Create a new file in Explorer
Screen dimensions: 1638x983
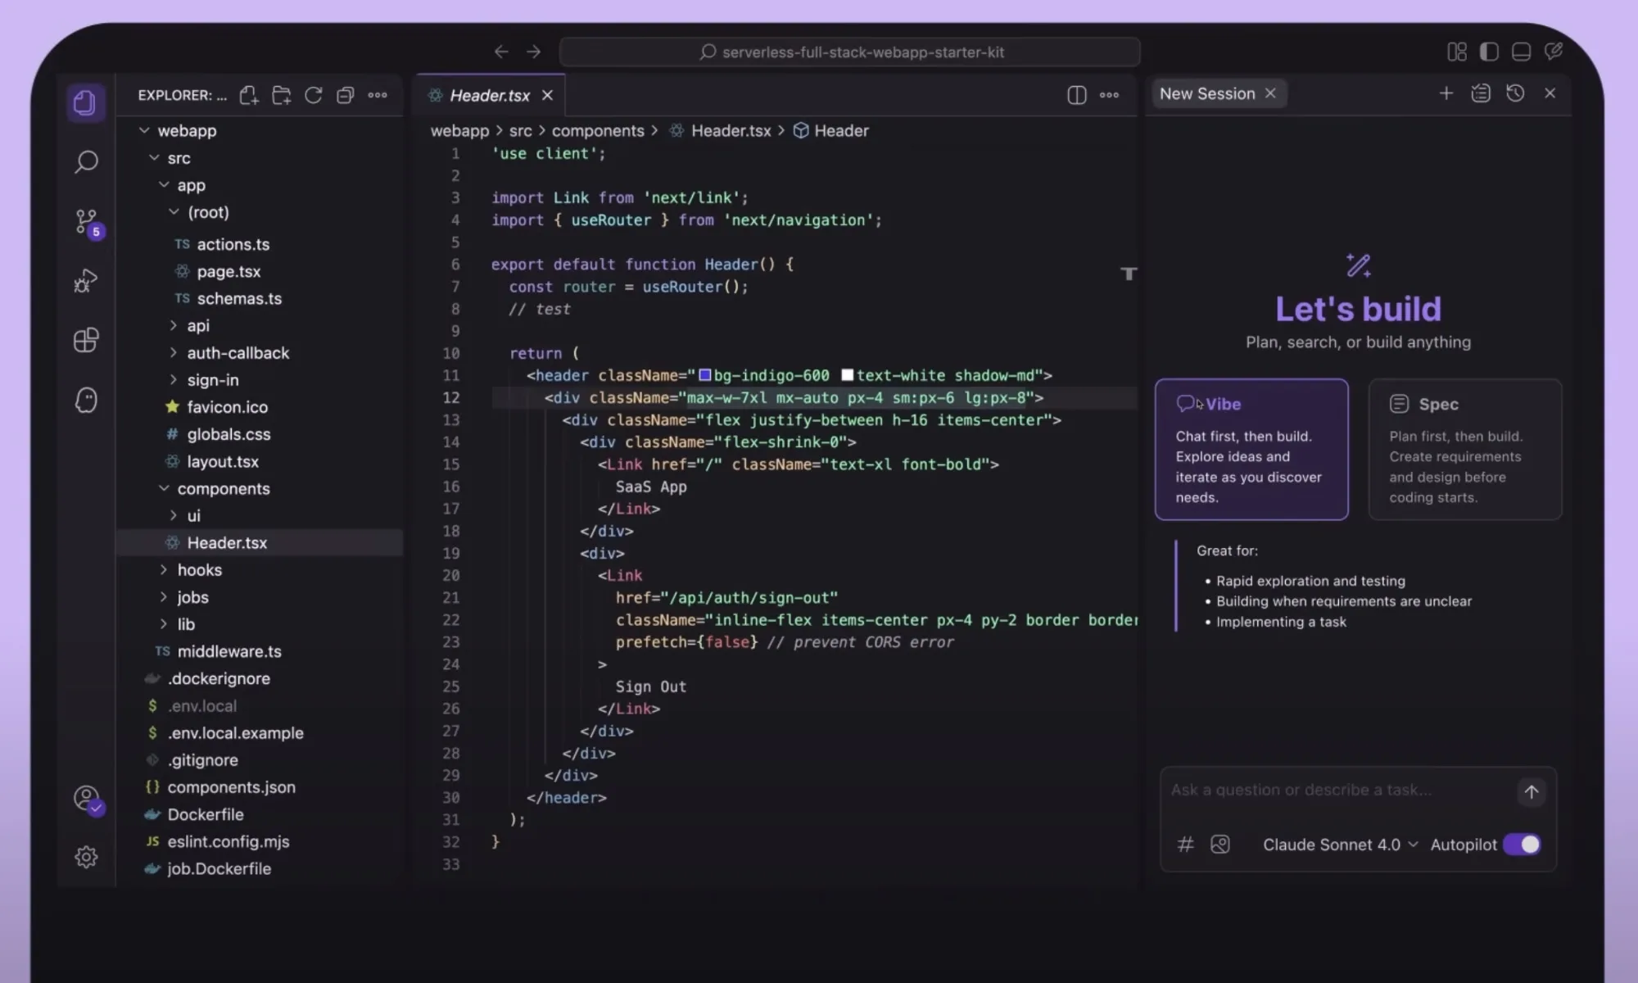tap(249, 95)
